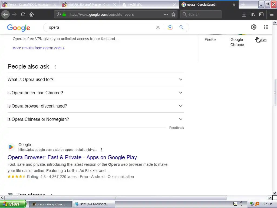Open page actions three-dot menu in address bar
277x208 pixels.
coord(166,14)
